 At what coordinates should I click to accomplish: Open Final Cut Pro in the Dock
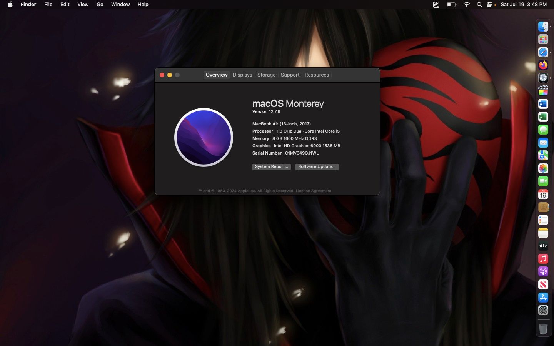pos(543,91)
